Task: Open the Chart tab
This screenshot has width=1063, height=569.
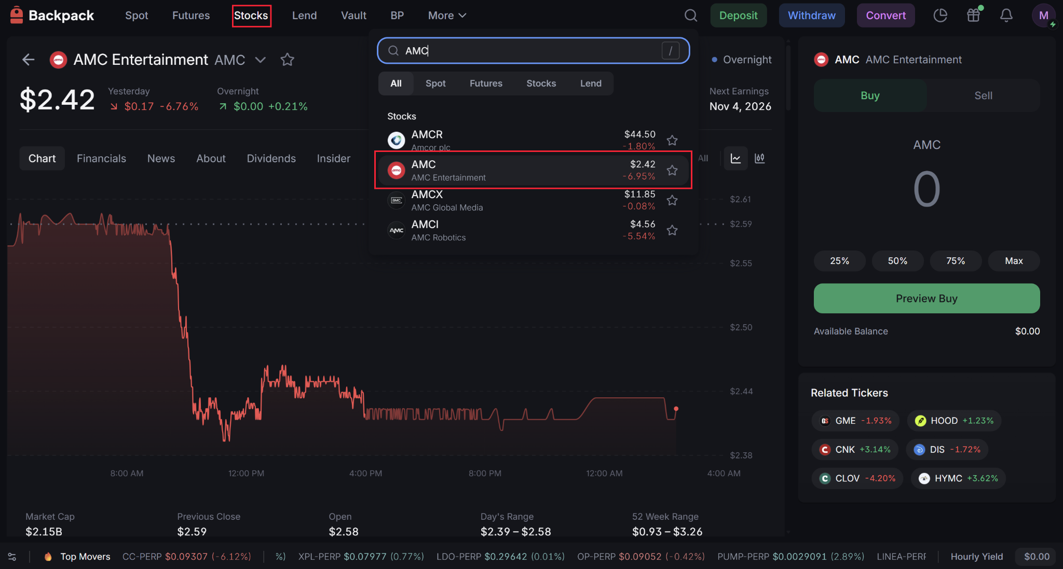Action: point(42,158)
